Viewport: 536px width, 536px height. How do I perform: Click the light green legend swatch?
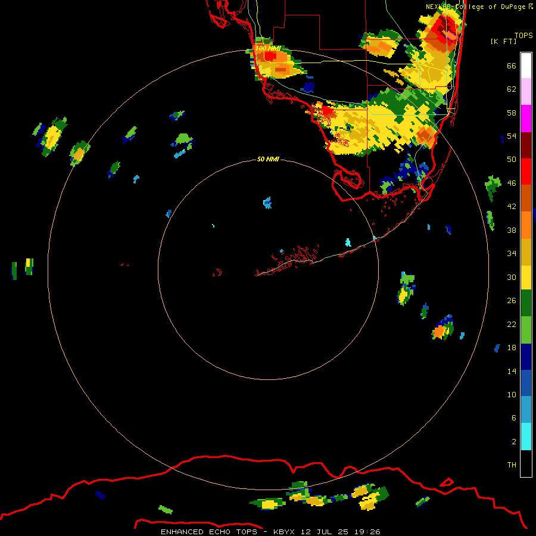pos(526,330)
